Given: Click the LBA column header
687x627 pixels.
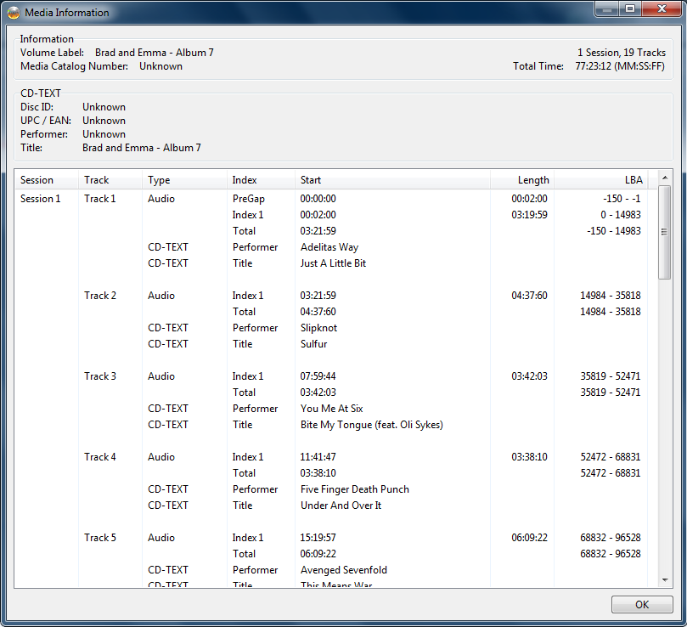Looking at the screenshot, I should point(634,180).
